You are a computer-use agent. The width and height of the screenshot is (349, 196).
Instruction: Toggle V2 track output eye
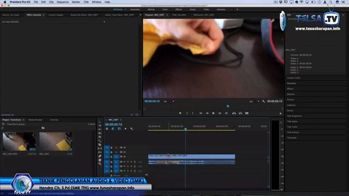(124, 152)
